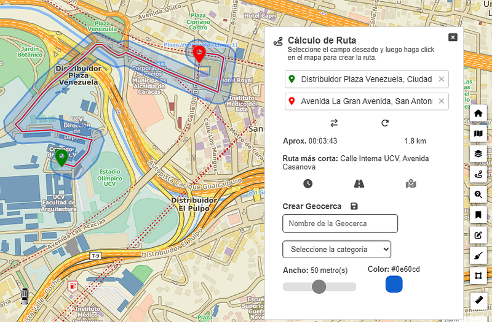Adjust the Ancho width slider handle
This screenshot has width=492, height=322.
(x=319, y=286)
